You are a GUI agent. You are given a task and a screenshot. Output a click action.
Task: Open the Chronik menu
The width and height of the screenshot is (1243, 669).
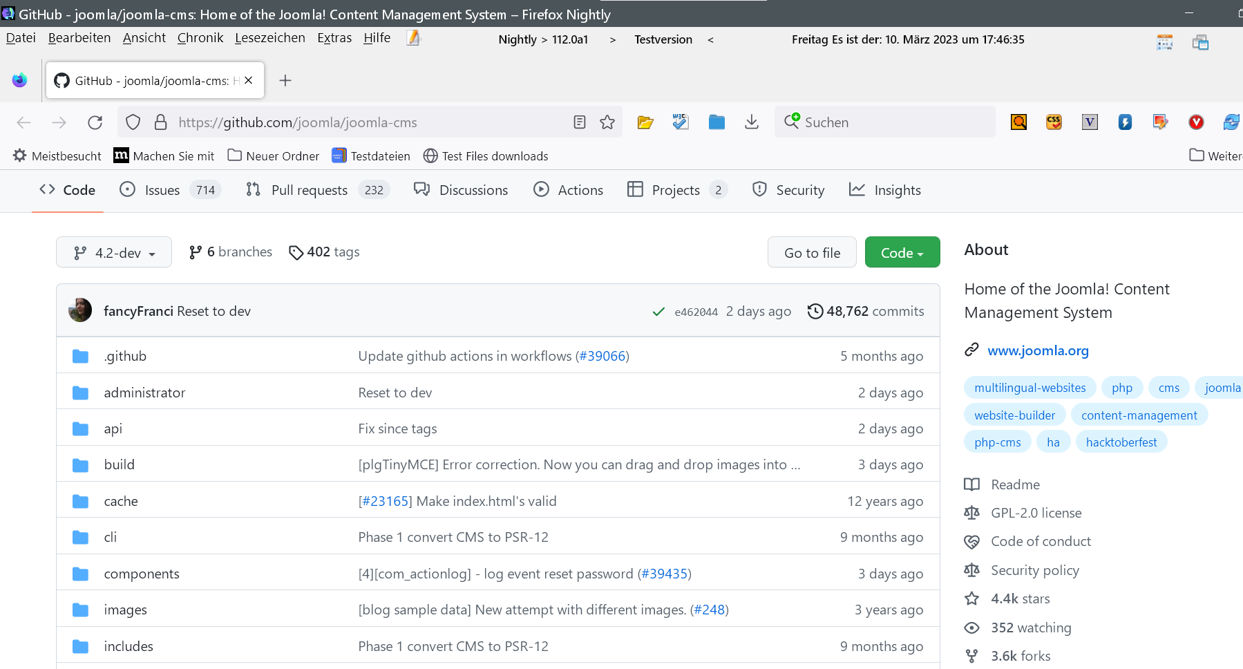coord(200,38)
